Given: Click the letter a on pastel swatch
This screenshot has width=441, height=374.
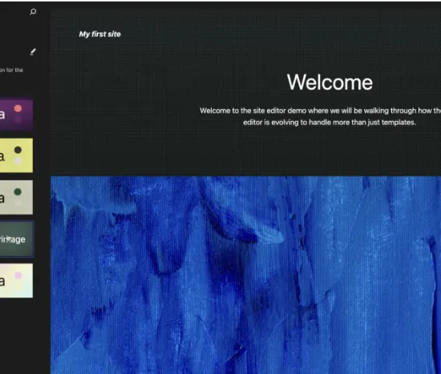Looking at the screenshot, I should pyautogui.click(x=2, y=281).
